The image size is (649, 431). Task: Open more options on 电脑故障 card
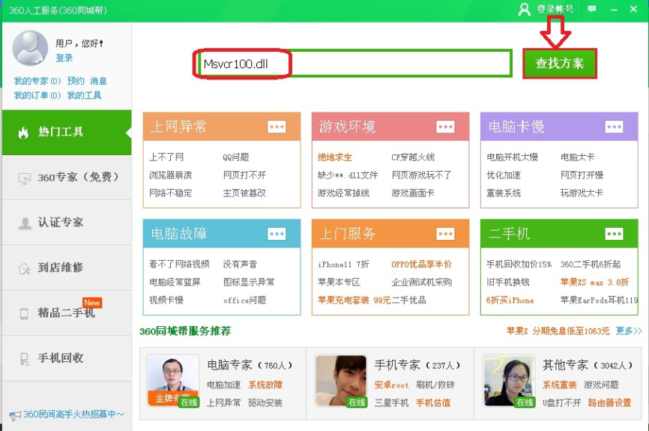pos(277,234)
